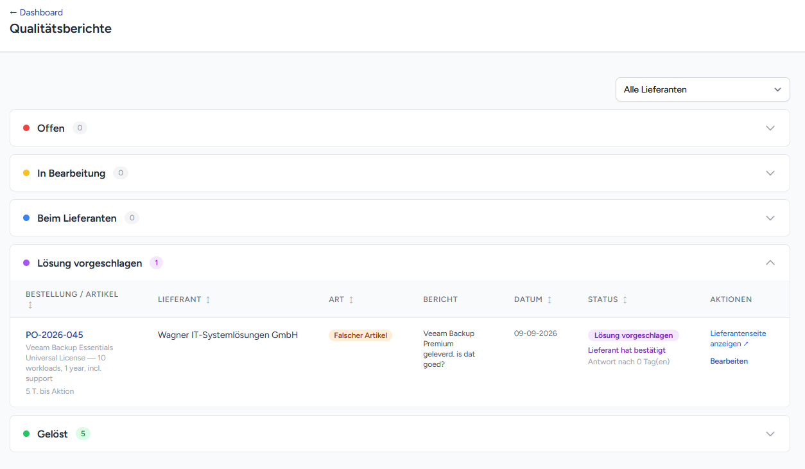Click the Lösung vorgeschlagen status badge in row

pyautogui.click(x=634, y=335)
